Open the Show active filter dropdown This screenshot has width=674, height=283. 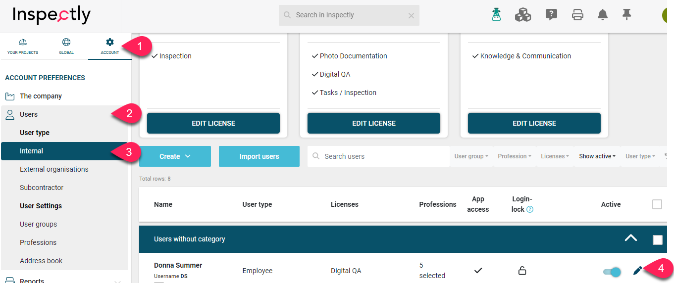pyautogui.click(x=597, y=156)
